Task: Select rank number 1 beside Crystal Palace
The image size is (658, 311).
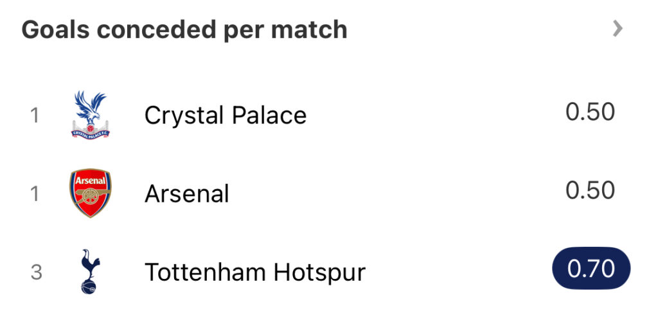Action: coord(35,116)
